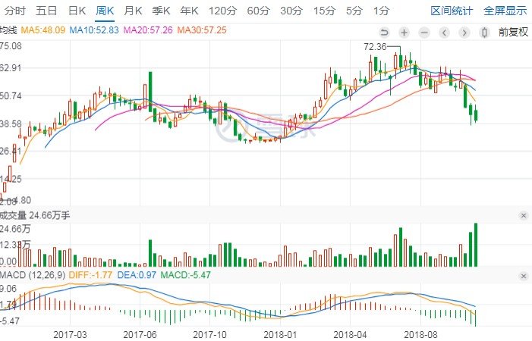Switch to 30分 chart tab
This screenshot has width=532, height=341.
[291, 11]
